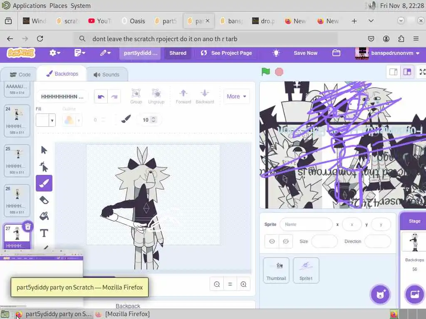426x319 pixels.
Task: Select backdrop thumbnail 25
Action: [x=17, y=161]
